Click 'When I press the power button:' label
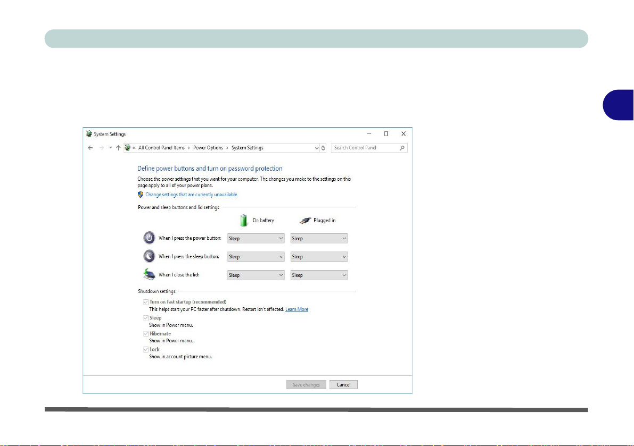Image resolution: width=634 pixels, height=446 pixels. tap(190, 238)
